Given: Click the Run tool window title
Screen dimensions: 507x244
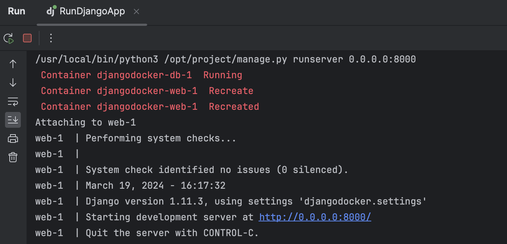Looking at the screenshot, I should click(17, 11).
